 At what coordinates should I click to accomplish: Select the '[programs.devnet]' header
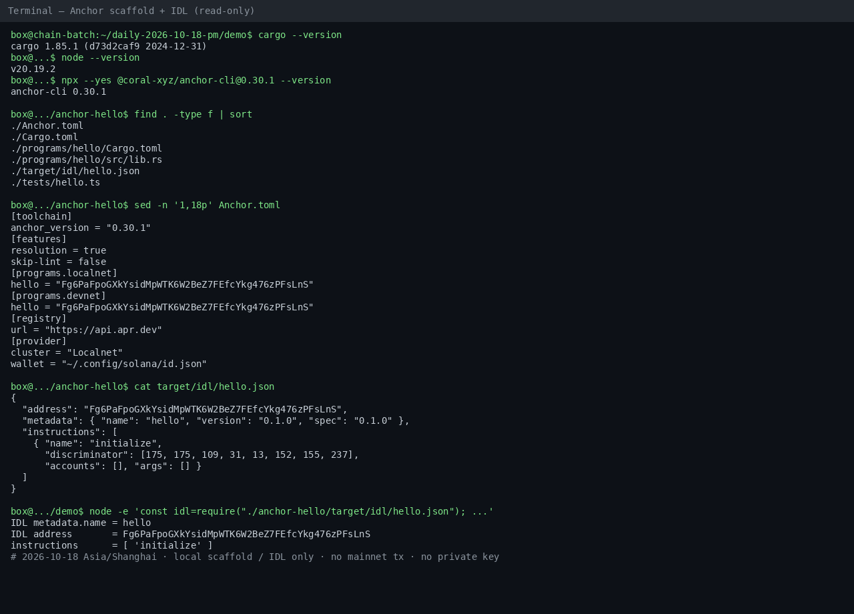tap(59, 296)
